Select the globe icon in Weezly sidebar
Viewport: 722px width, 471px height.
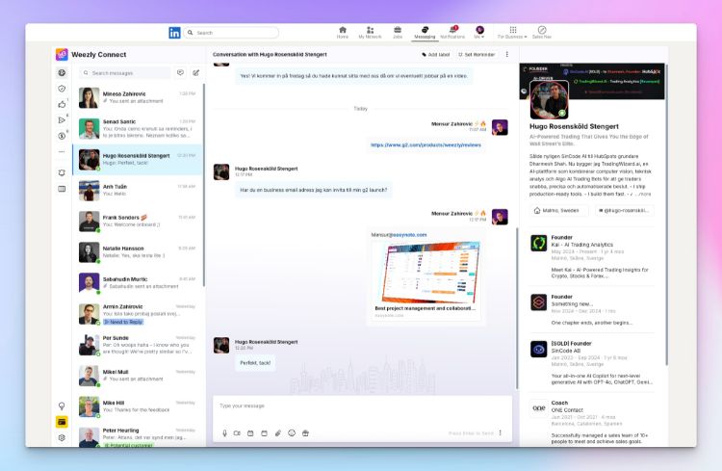click(62, 73)
